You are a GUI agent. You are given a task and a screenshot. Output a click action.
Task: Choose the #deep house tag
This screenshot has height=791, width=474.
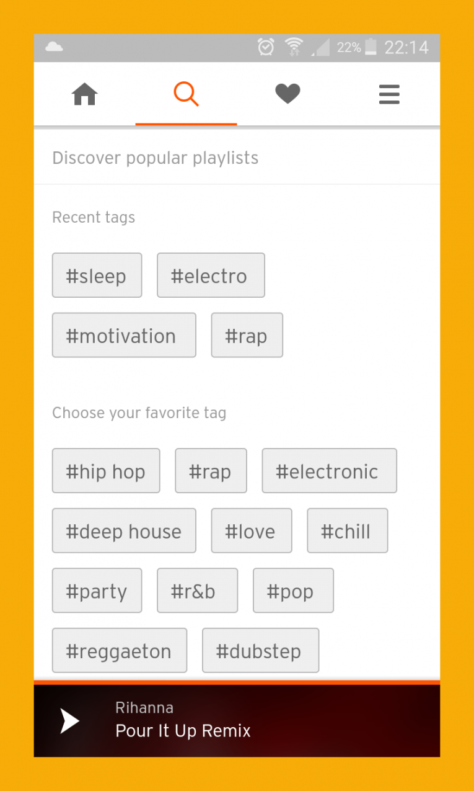coord(123,530)
